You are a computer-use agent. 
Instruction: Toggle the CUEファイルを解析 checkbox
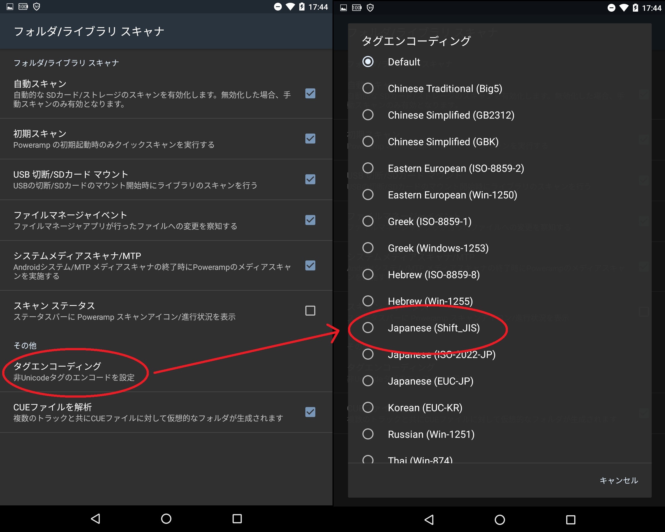(x=310, y=412)
